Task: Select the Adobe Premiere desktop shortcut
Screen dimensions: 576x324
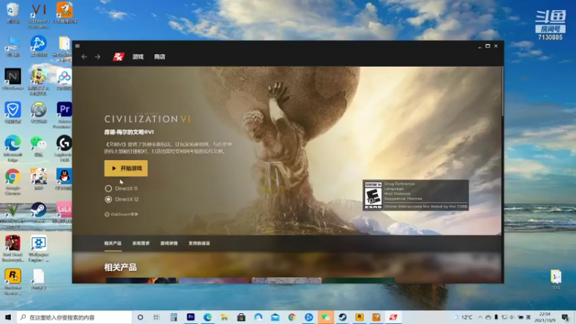Action: [x=64, y=115]
